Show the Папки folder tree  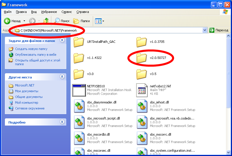click(x=82, y=21)
